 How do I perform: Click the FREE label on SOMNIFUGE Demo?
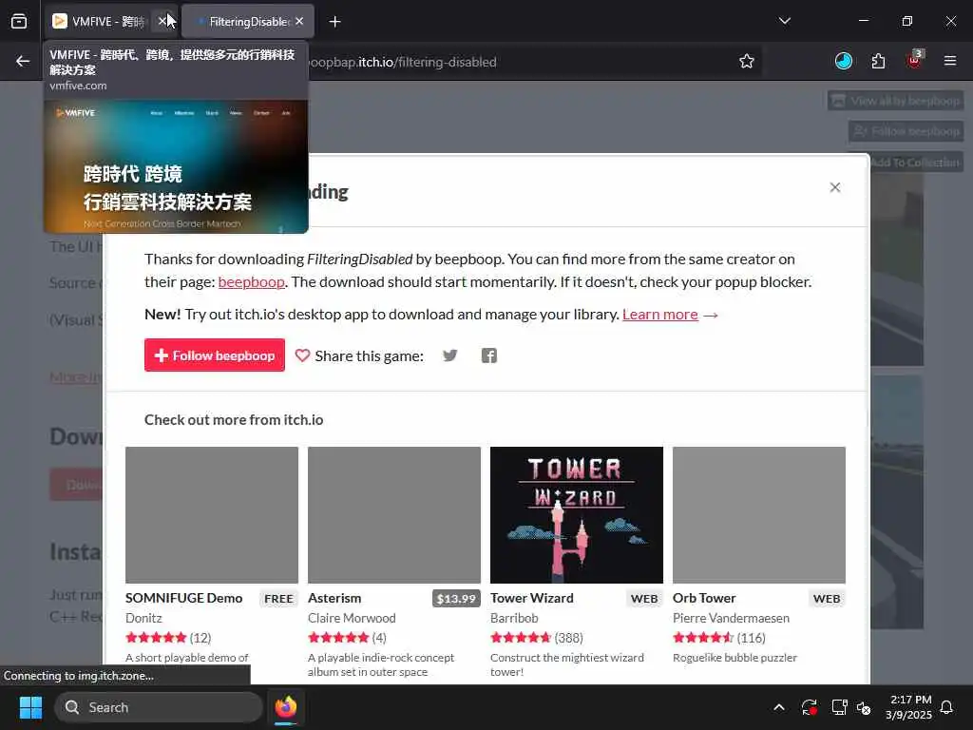pyautogui.click(x=278, y=599)
